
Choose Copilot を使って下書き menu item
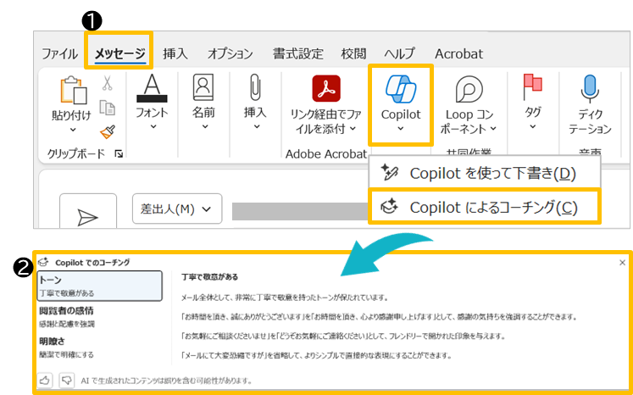[485, 173]
